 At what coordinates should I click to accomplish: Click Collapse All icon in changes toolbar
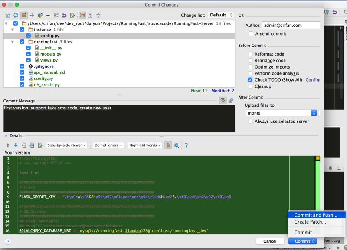(x=98, y=15)
